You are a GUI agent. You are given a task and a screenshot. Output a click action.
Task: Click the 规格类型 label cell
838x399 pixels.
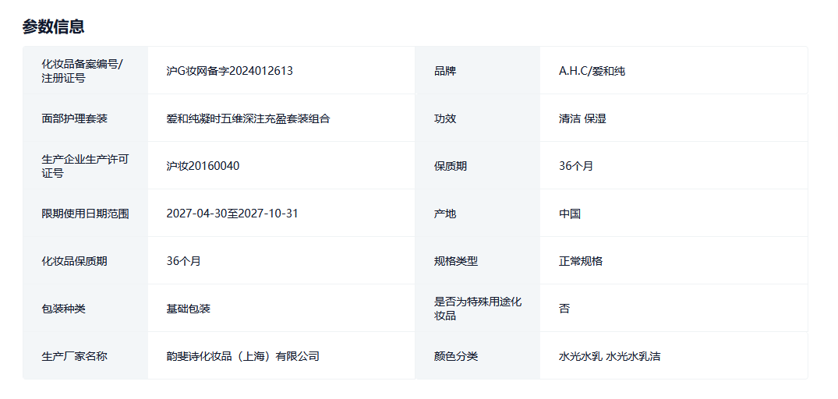(456, 261)
